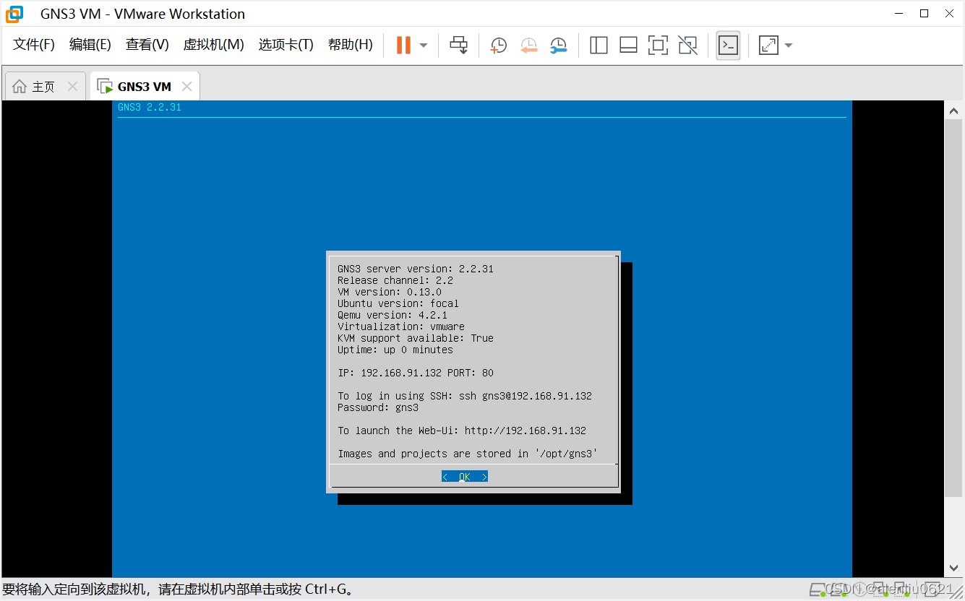Screen dimensions: 965x601
Task: Open the 选项卡(T) menu
Action: tap(286, 45)
